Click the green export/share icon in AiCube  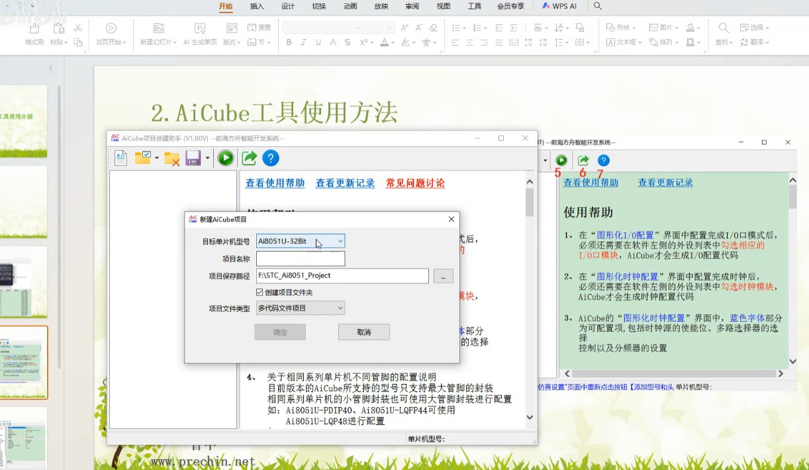click(249, 157)
